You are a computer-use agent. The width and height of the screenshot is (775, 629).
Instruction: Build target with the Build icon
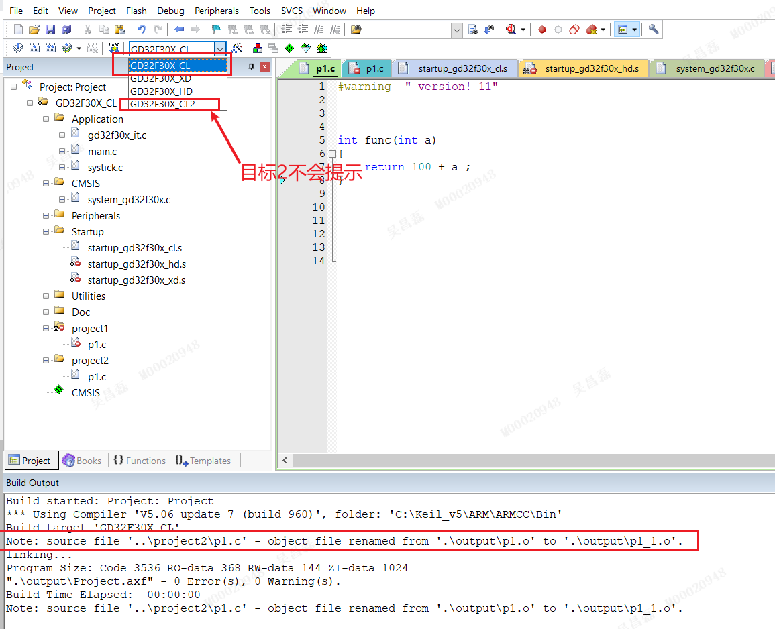pyautogui.click(x=35, y=48)
